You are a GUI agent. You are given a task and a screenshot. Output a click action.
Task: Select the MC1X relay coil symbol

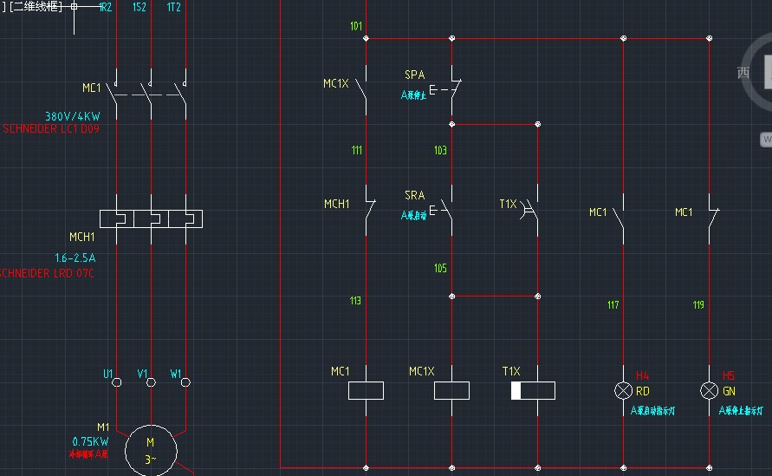pos(451,390)
